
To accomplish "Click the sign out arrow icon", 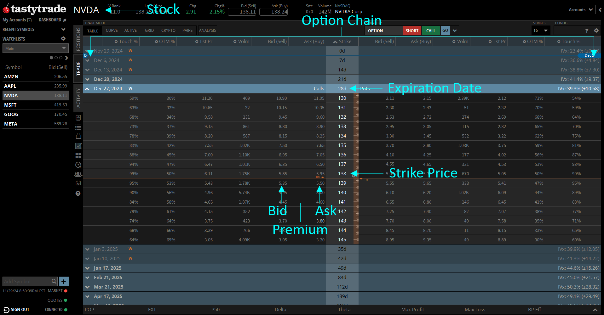I will (x=6, y=310).
